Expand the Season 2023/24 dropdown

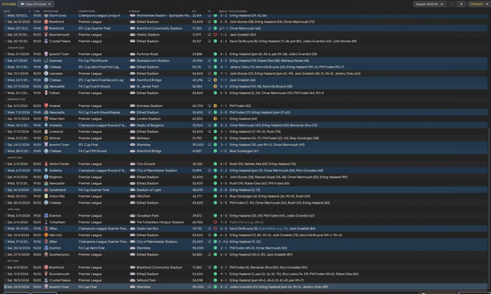(429, 4)
